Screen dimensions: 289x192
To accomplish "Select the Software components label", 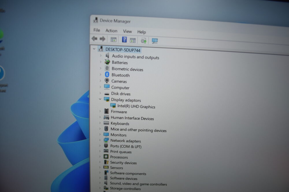I will coord(128,173).
